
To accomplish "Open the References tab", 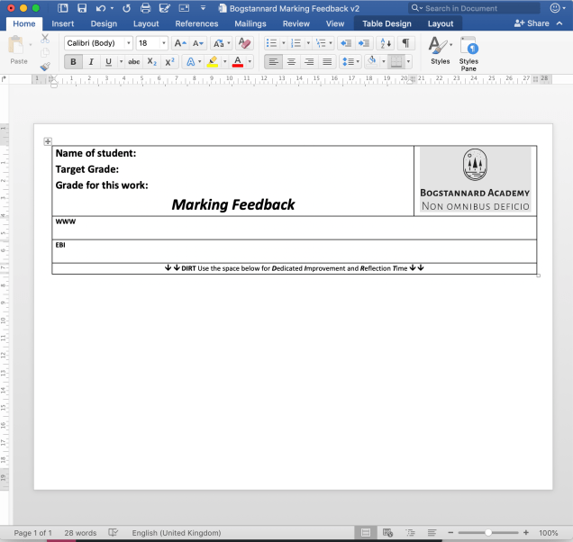I will tap(196, 23).
